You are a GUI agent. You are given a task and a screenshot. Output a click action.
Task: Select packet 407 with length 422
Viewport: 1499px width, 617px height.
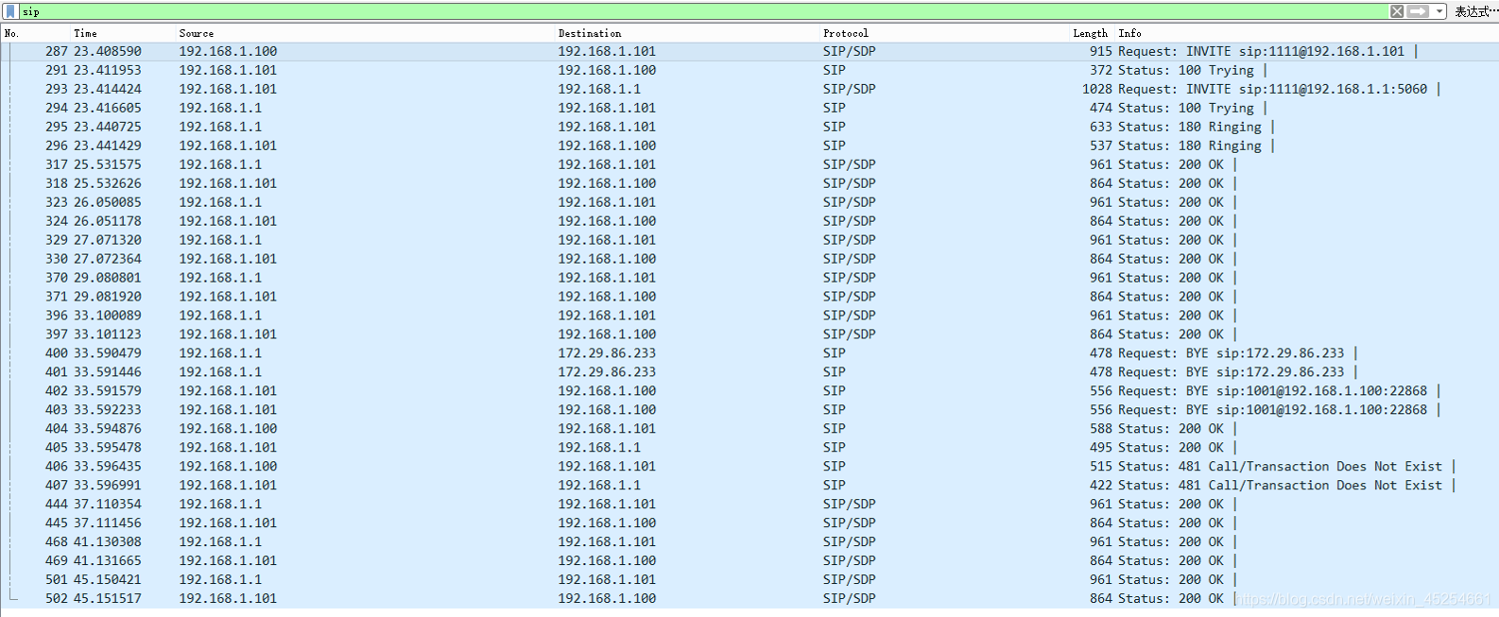749,486
